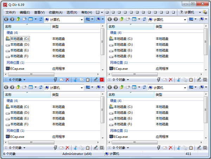
Task: Collapse the 硬盘 (4) group in top-left pane
Action: point(12,33)
